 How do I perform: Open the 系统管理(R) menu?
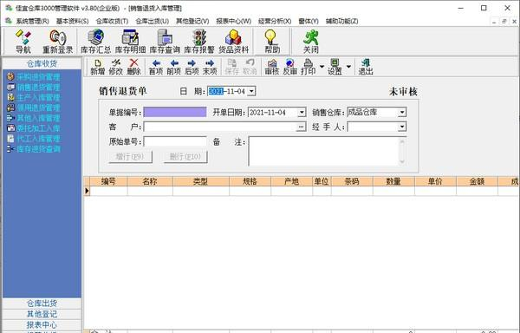click(x=32, y=21)
